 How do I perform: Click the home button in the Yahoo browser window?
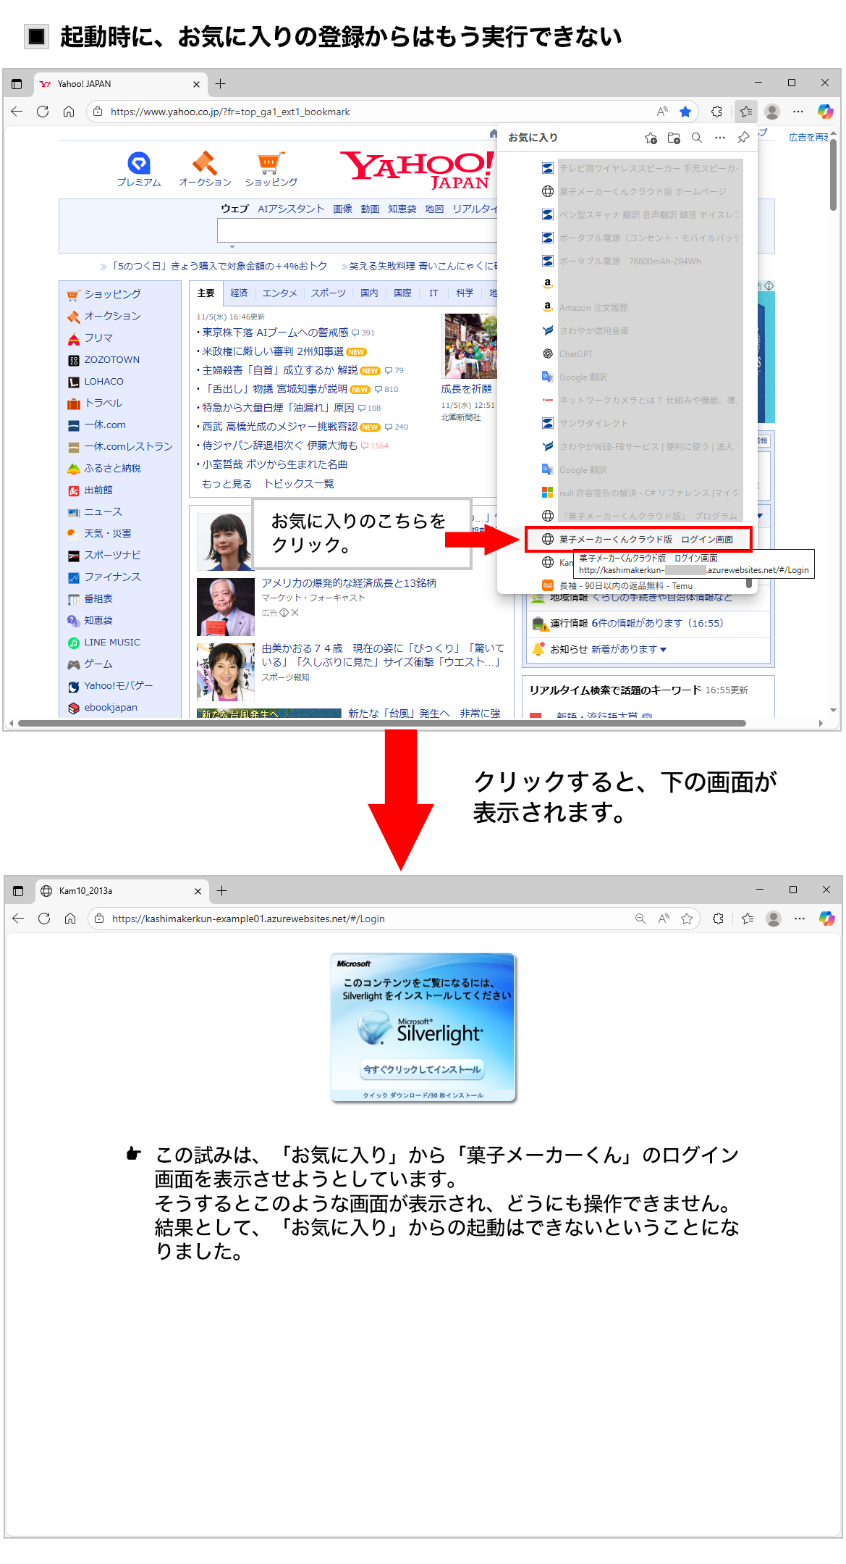pyautogui.click(x=69, y=112)
